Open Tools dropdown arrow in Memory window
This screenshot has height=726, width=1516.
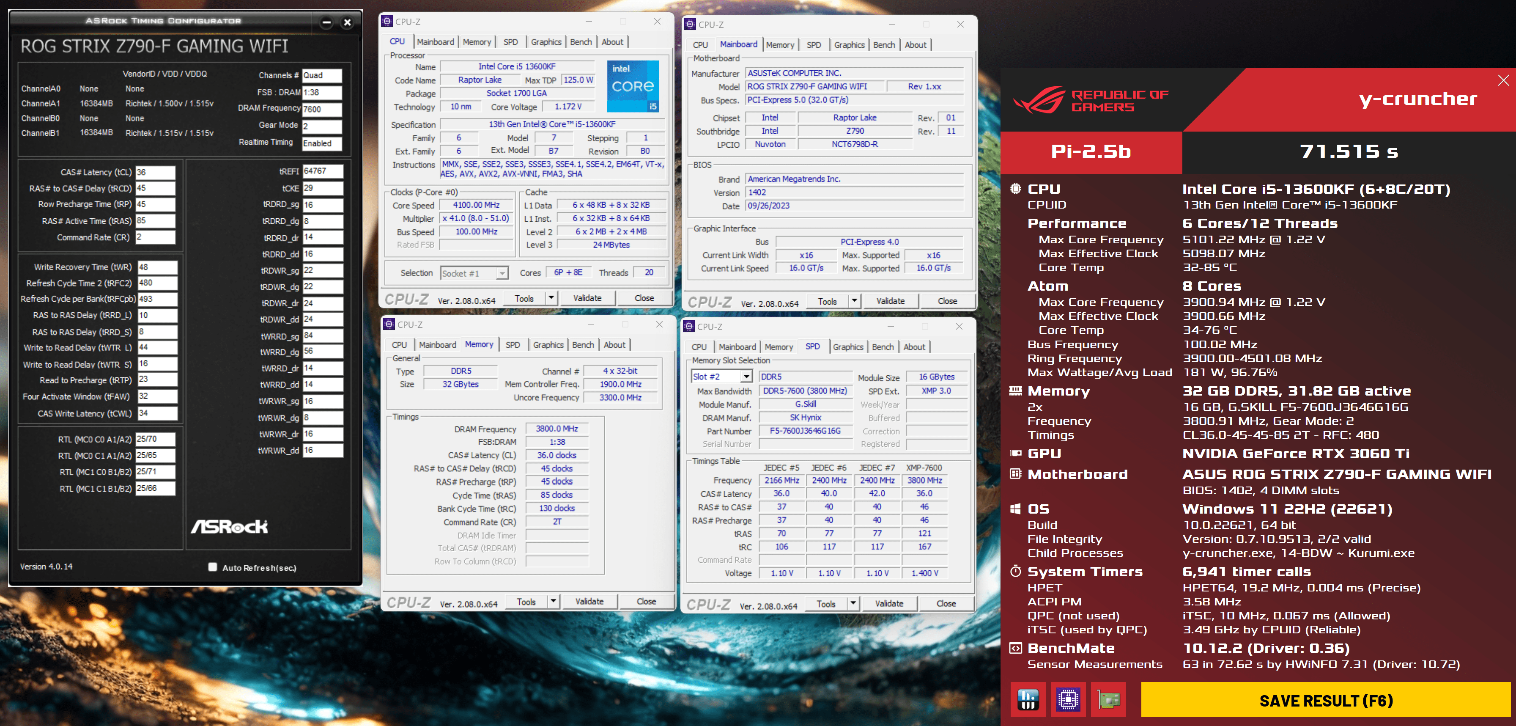coord(553,601)
